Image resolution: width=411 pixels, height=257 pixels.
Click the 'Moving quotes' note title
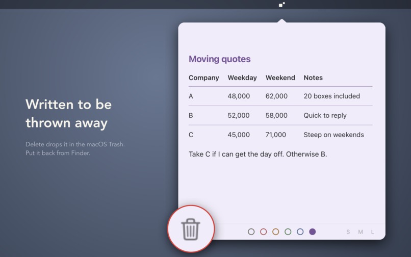pos(220,59)
